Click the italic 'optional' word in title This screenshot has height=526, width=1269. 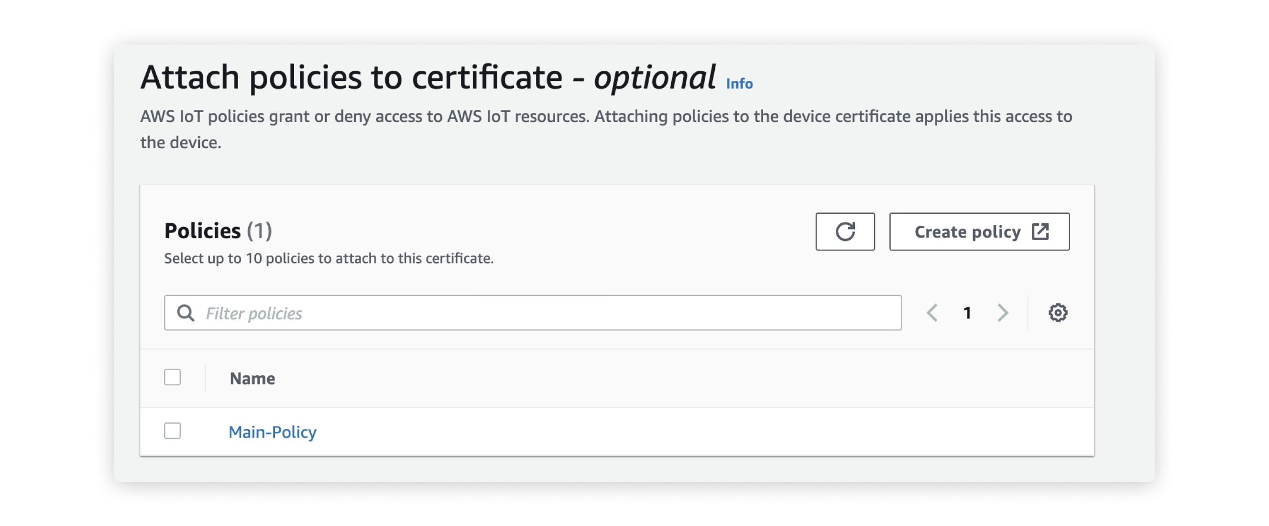click(654, 77)
